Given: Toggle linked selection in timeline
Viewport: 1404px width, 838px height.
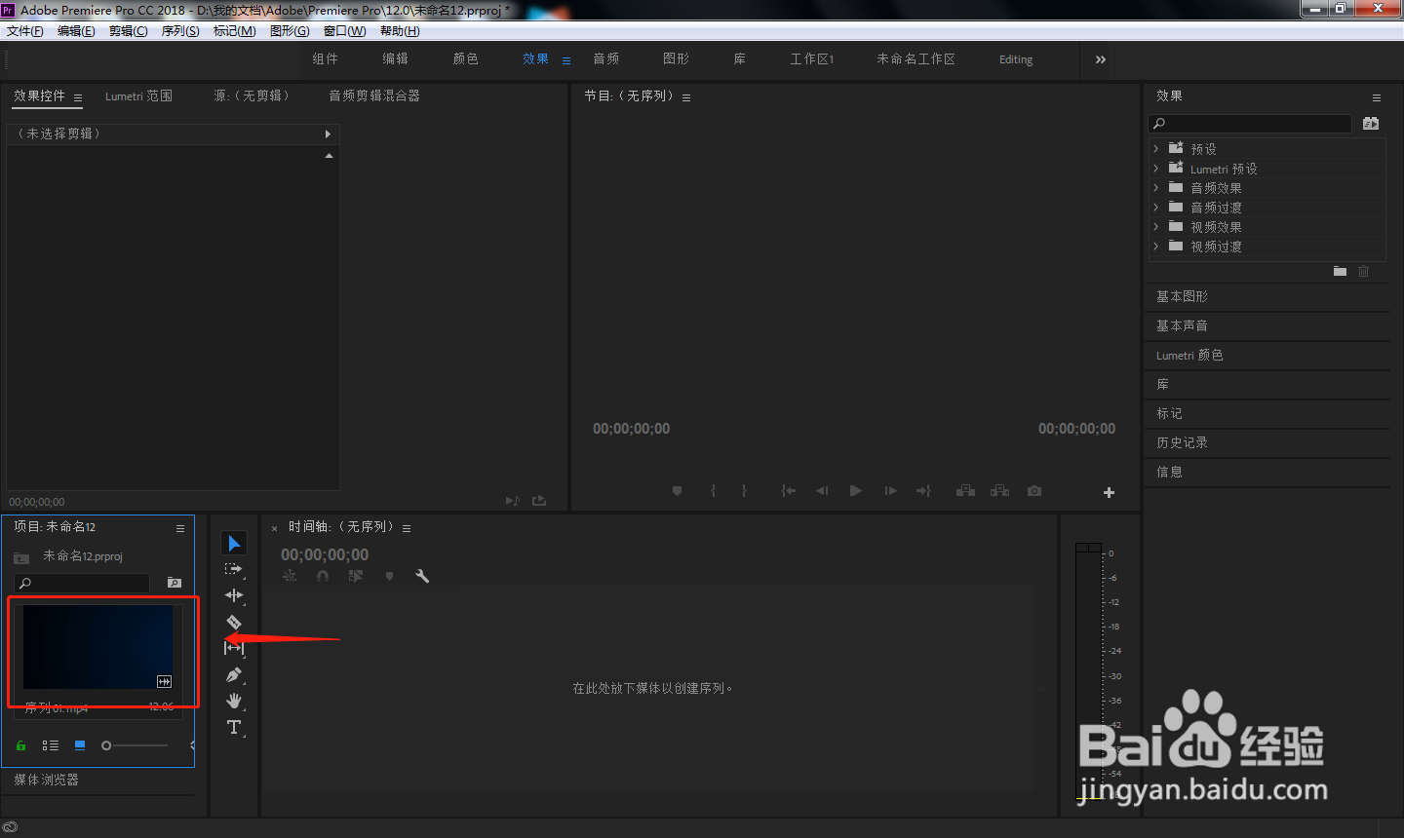Looking at the screenshot, I should click(356, 576).
